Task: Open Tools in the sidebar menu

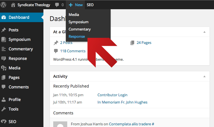Action: coord(13,109)
